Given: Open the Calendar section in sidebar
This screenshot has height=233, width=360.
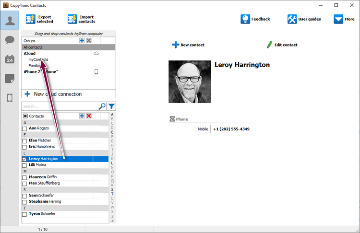Looking at the screenshot, I should click(10, 59).
